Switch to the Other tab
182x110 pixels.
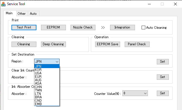[21, 14]
